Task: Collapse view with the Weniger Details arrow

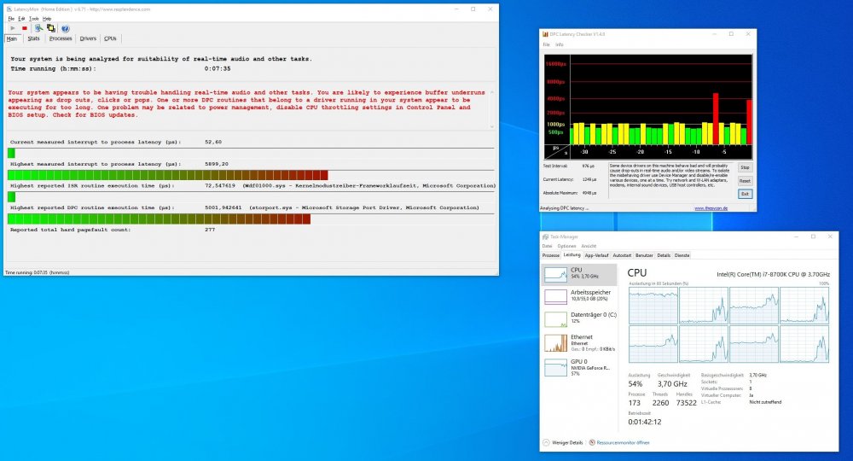Action: tap(546, 442)
